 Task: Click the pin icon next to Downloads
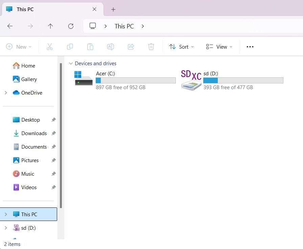pos(53,133)
